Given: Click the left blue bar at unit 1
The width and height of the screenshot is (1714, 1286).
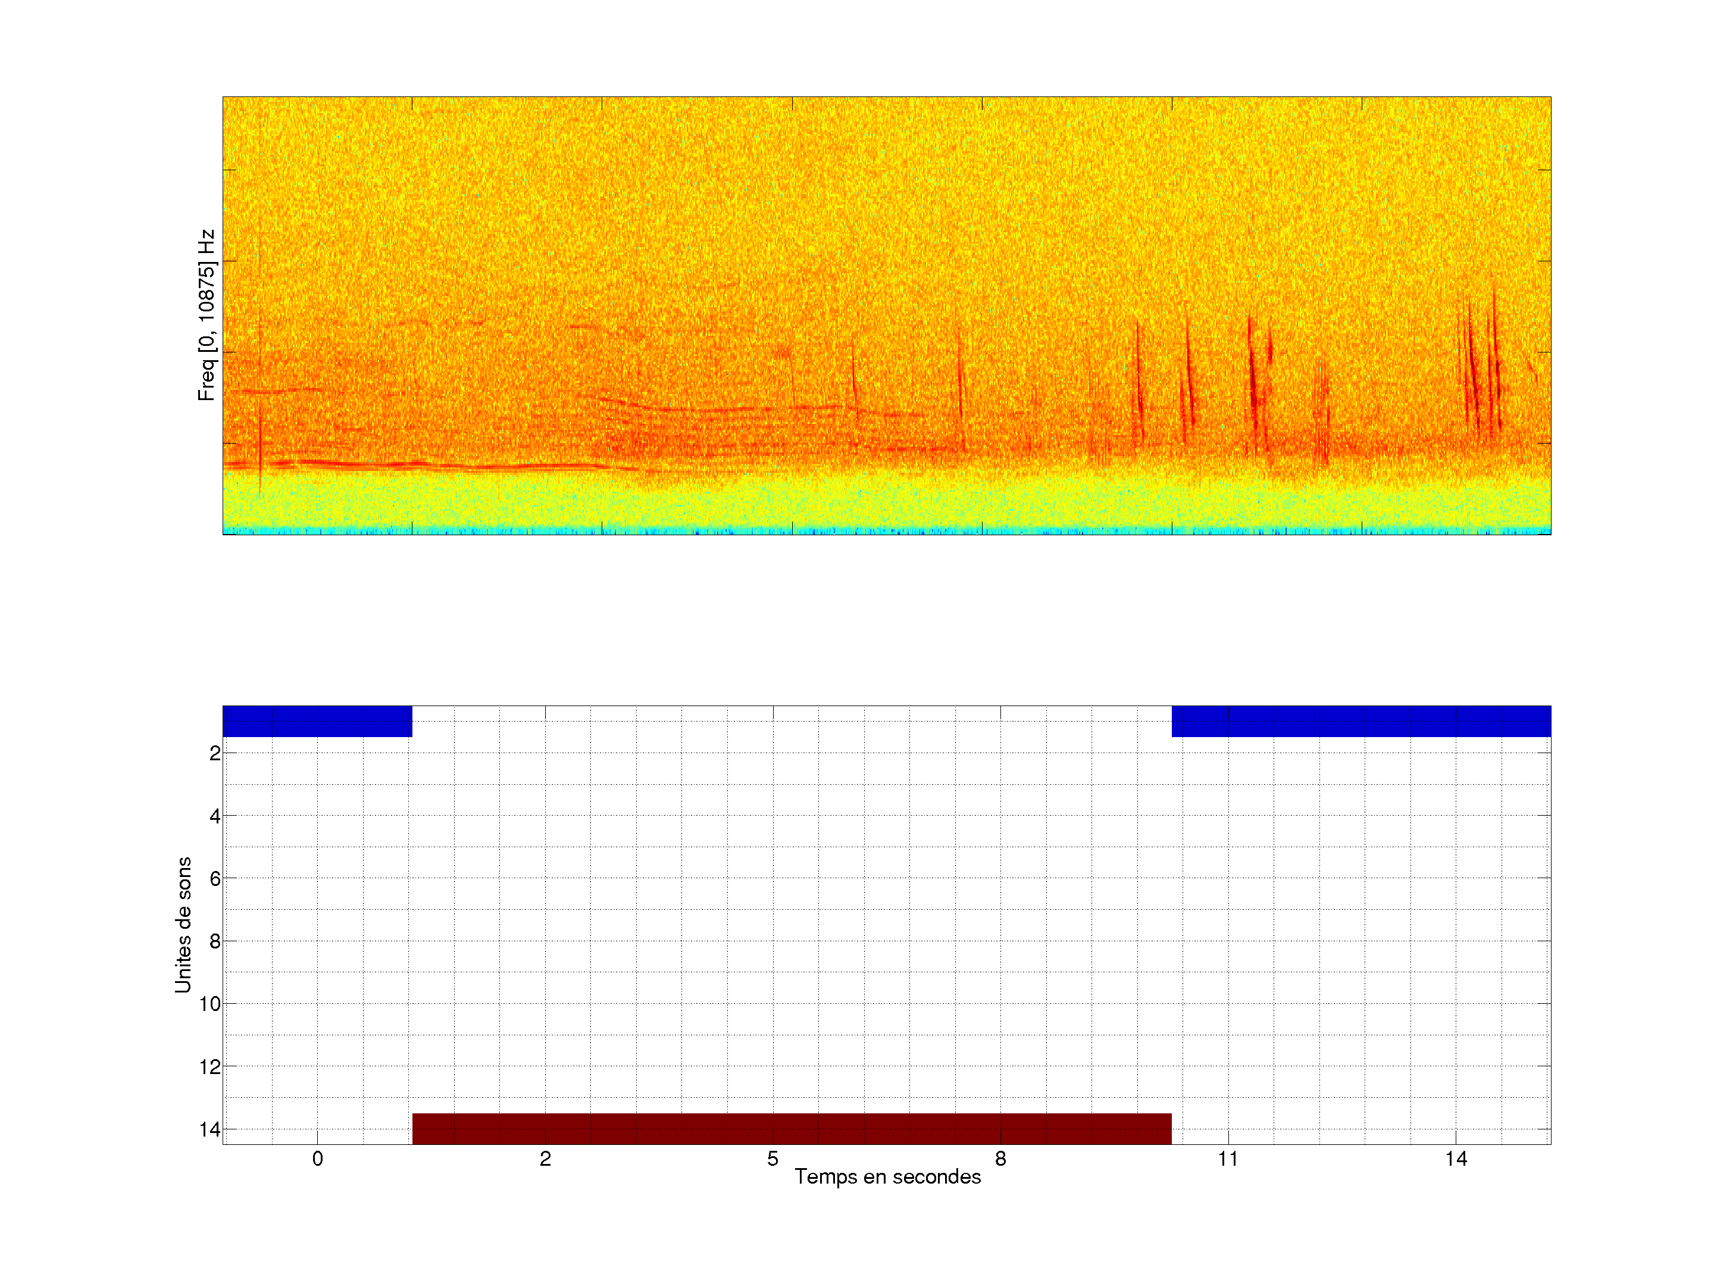Looking at the screenshot, I should point(317,721).
